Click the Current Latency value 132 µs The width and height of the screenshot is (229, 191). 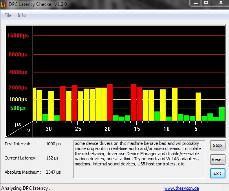[x=52, y=158]
